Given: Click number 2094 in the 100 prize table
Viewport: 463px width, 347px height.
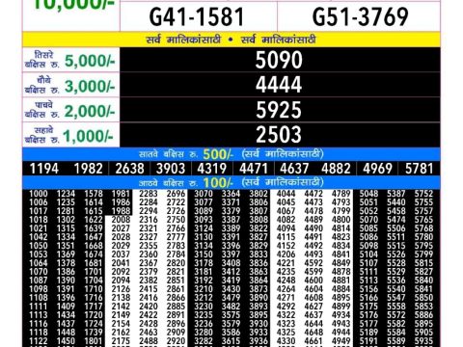Looking at the screenshot, I should click(121, 280).
